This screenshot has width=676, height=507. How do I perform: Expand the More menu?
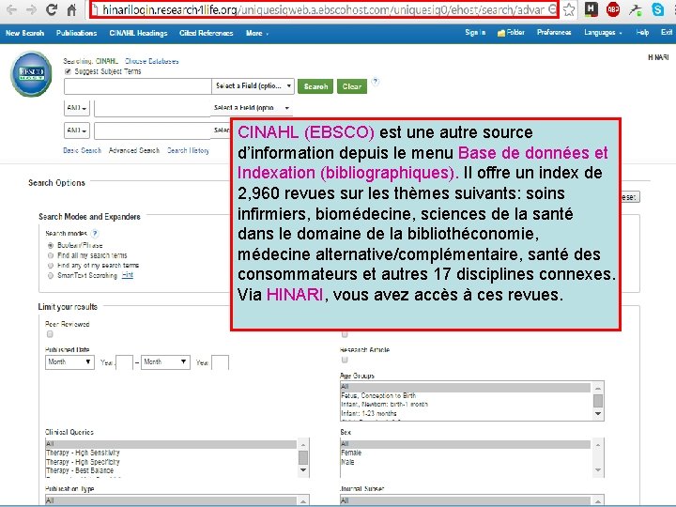click(257, 33)
